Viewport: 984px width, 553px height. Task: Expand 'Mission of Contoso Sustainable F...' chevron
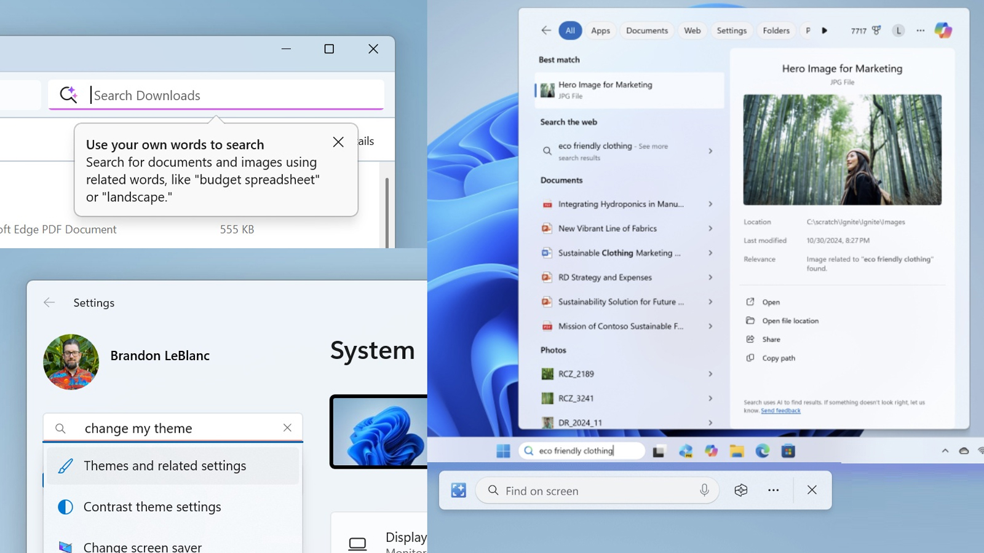[x=710, y=326]
